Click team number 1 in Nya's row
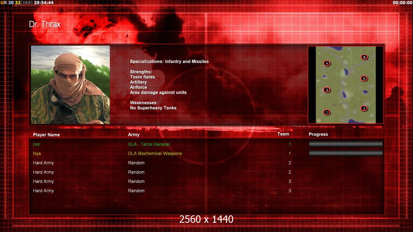The image size is (413, 232). [x=290, y=154]
